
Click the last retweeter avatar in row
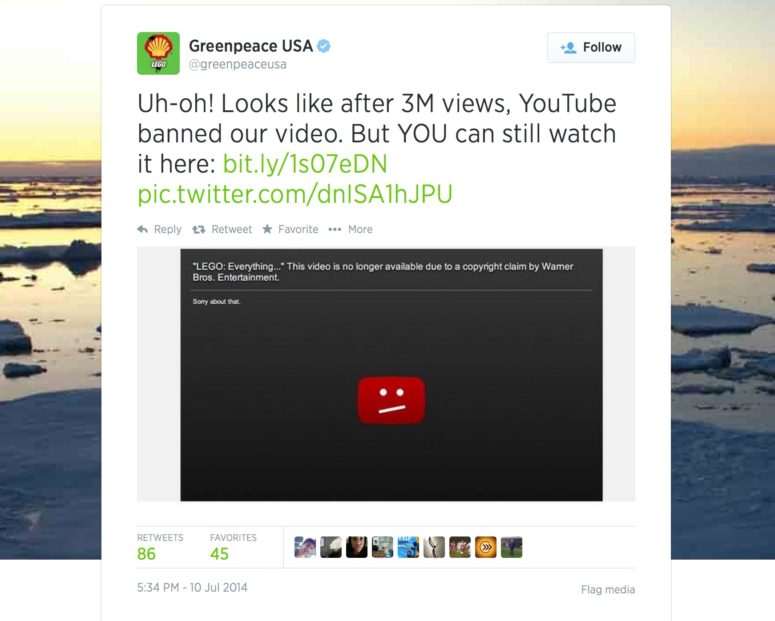point(512,547)
